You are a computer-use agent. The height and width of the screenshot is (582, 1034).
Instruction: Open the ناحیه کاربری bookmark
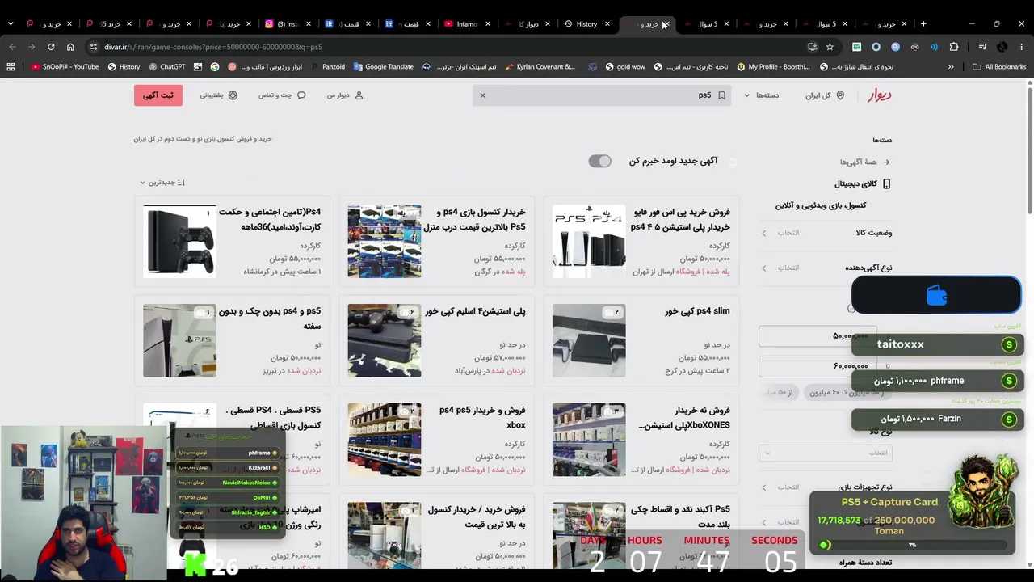tap(691, 67)
